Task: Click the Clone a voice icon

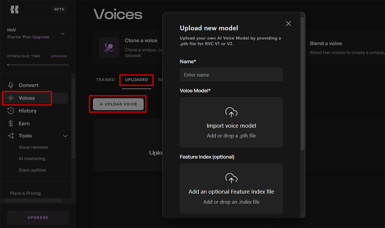Action: click(x=109, y=47)
